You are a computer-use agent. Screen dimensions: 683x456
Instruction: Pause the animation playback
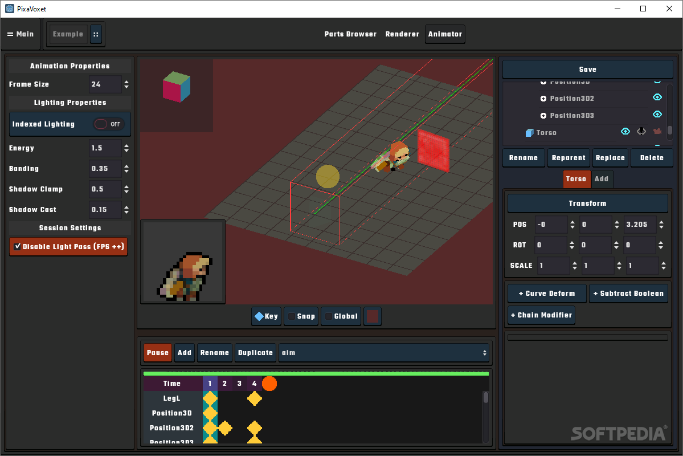click(x=157, y=353)
